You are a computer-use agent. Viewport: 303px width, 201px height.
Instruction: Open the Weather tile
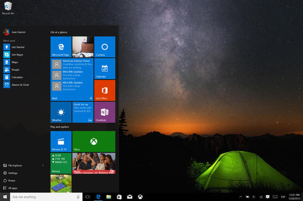coord(61,112)
